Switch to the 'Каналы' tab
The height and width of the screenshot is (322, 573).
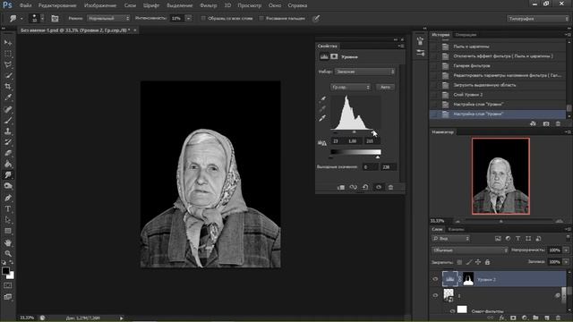click(456, 230)
